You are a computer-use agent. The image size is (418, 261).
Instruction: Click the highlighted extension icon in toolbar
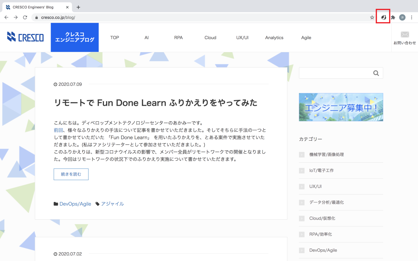(384, 17)
